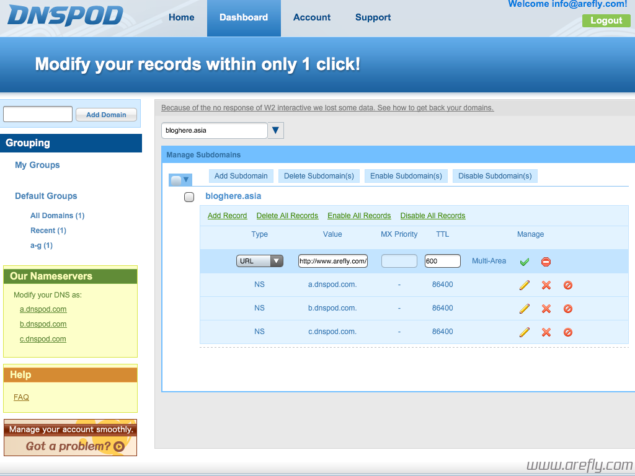Click the Add Domain button
This screenshot has width=635, height=476.
coord(106,115)
